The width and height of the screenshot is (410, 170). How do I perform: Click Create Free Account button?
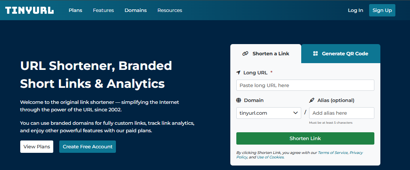tap(87, 146)
